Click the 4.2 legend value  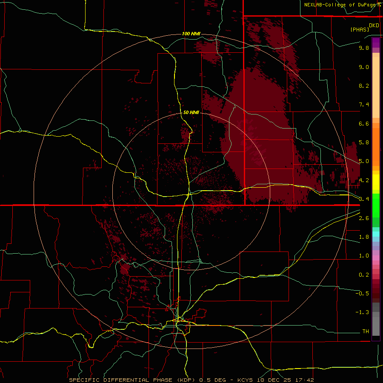point(364,180)
